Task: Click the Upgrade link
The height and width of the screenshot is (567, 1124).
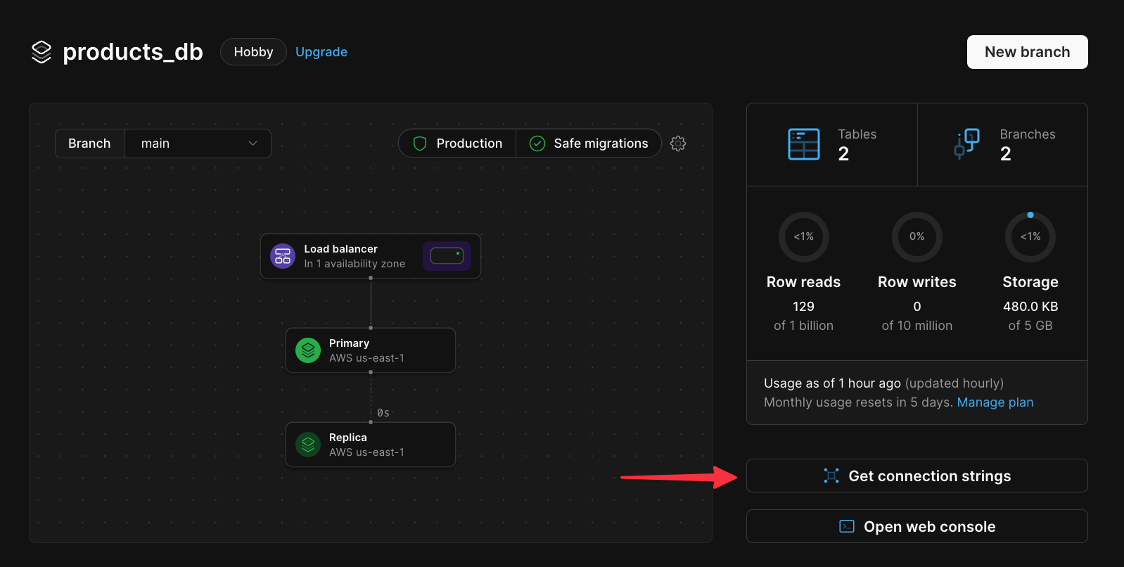Action: [321, 52]
